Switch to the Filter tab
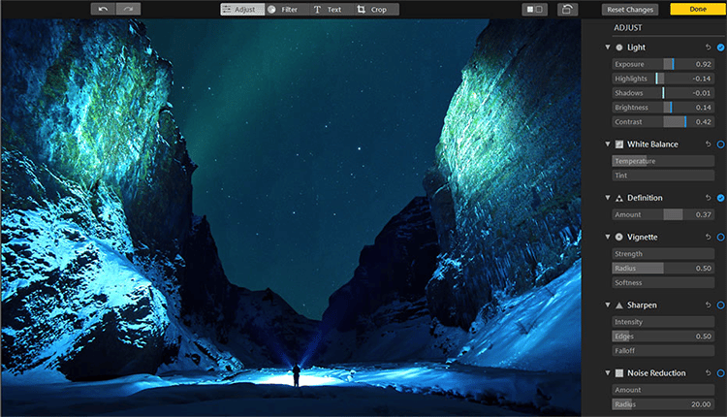727x417 pixels. pos(282,9)
